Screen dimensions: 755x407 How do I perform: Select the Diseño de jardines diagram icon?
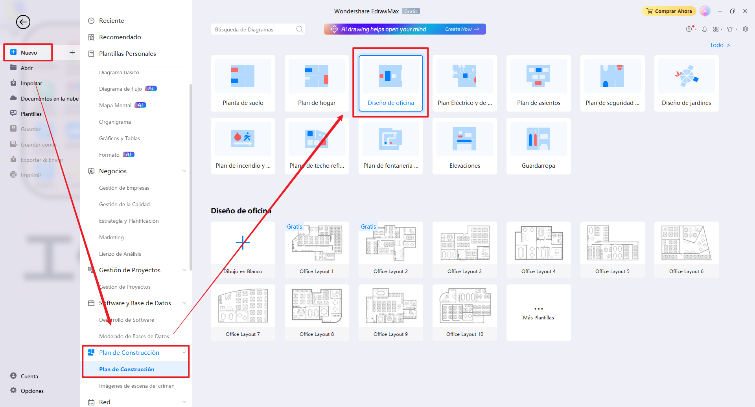[686, 76]
